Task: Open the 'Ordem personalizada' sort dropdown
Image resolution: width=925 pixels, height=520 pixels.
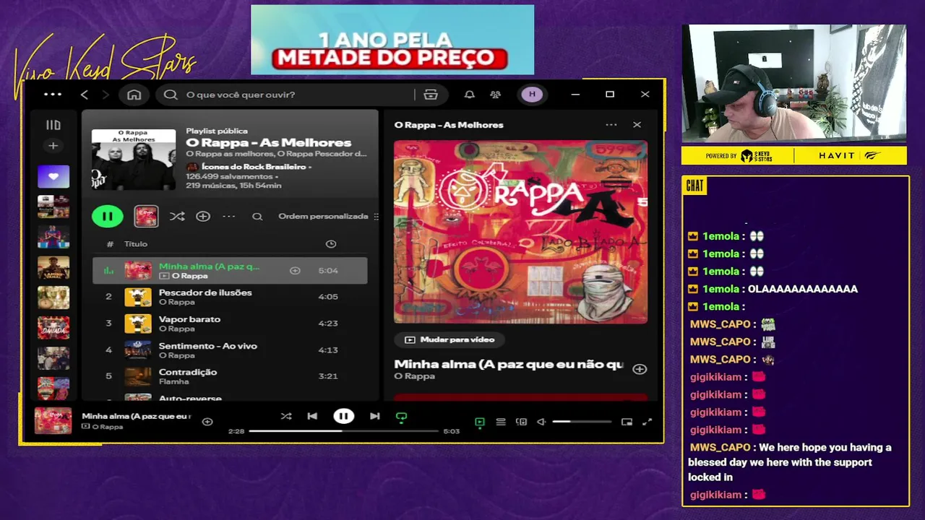Action: (327, 216)
